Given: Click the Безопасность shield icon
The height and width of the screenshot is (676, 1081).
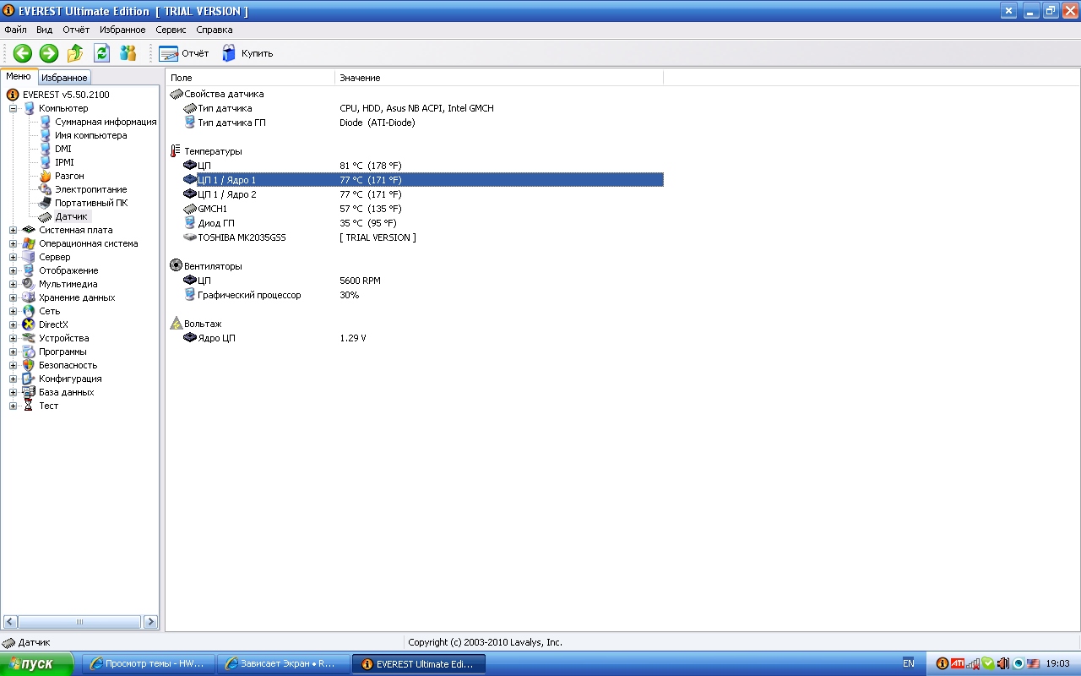Looking at the screenshot, I should point(29,365).
